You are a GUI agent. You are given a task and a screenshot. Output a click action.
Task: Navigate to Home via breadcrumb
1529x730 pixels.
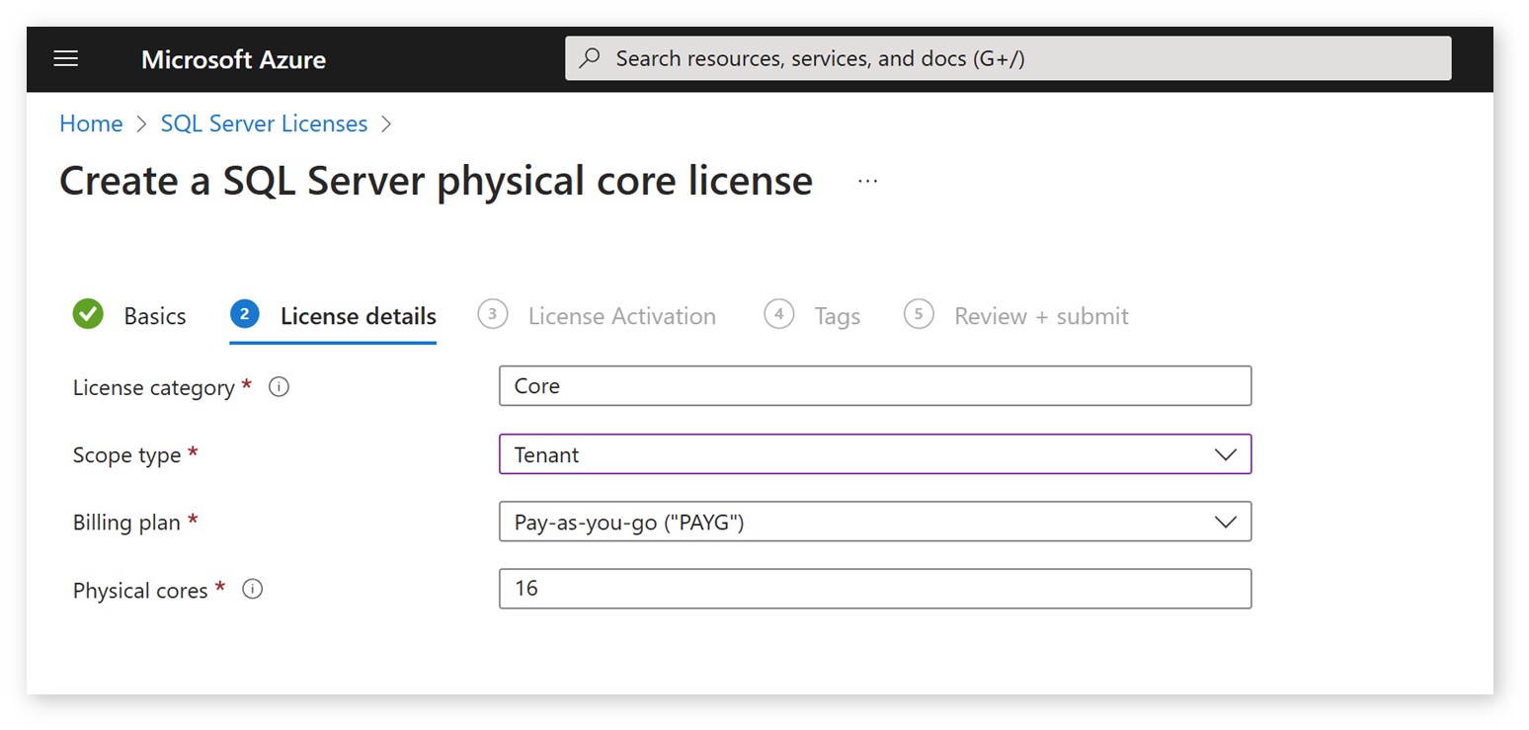coord(91,123)
